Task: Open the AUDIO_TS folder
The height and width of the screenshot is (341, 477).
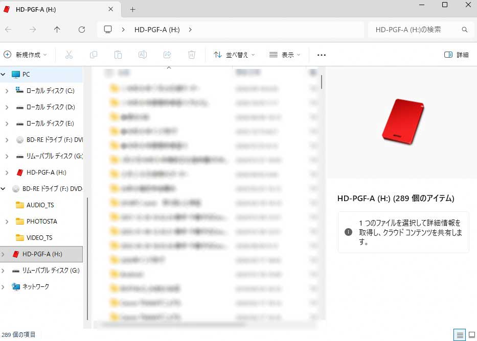Action: point(40,205)
